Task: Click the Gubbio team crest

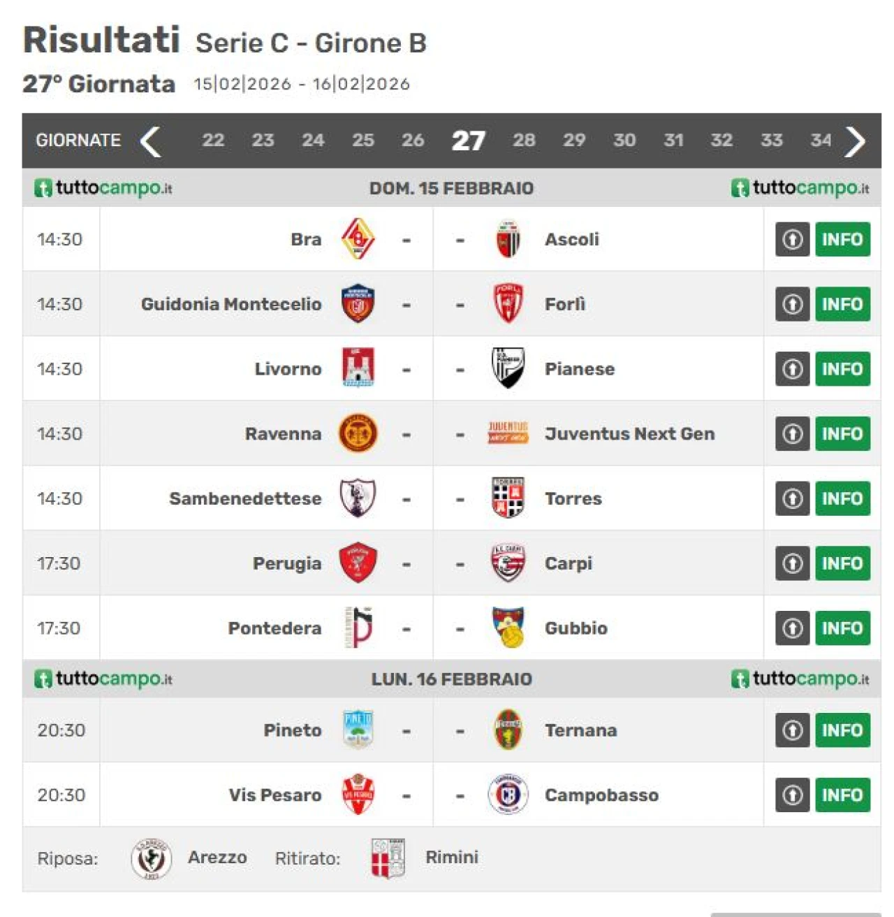Action: 508,628
